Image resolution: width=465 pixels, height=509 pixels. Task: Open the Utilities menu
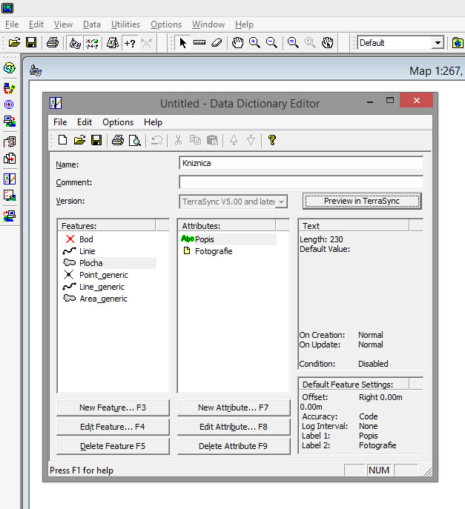[125, 24]
